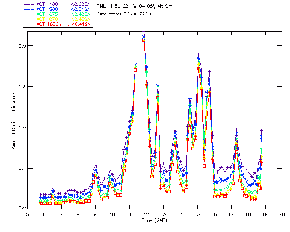Click the x-axis label 12

[x=146, y=214]
